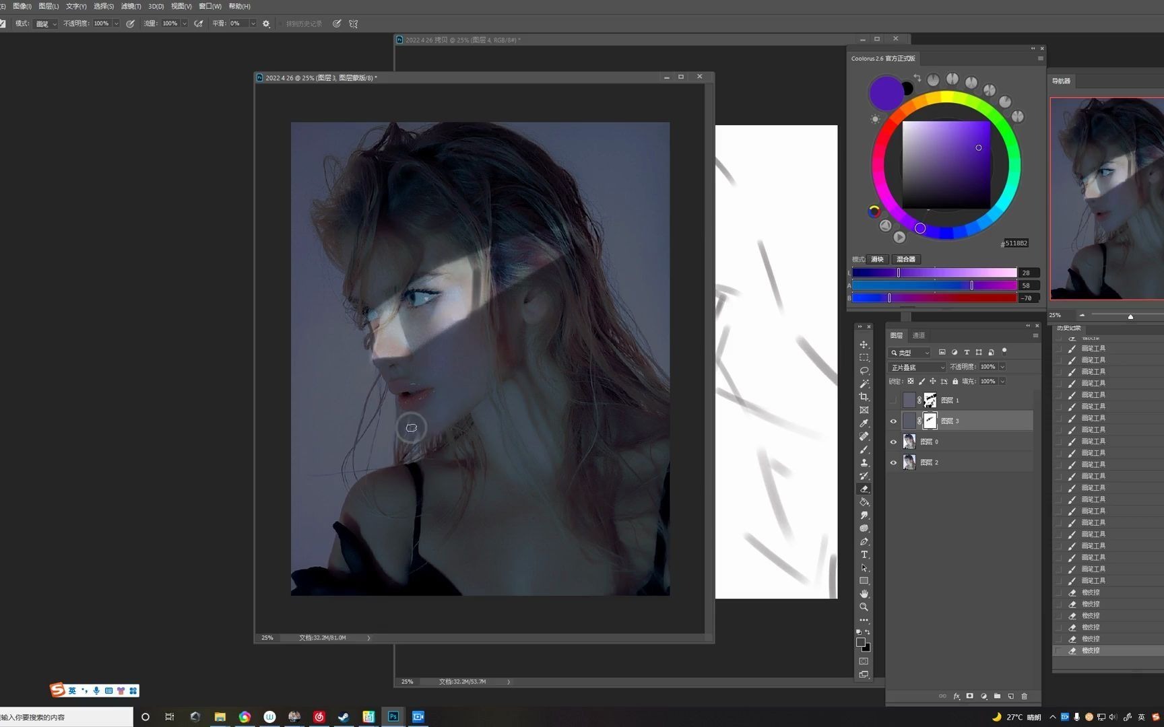Open layer opacity dropdown arrow
Screen dimensions: 1164x727
(1002, 367)
